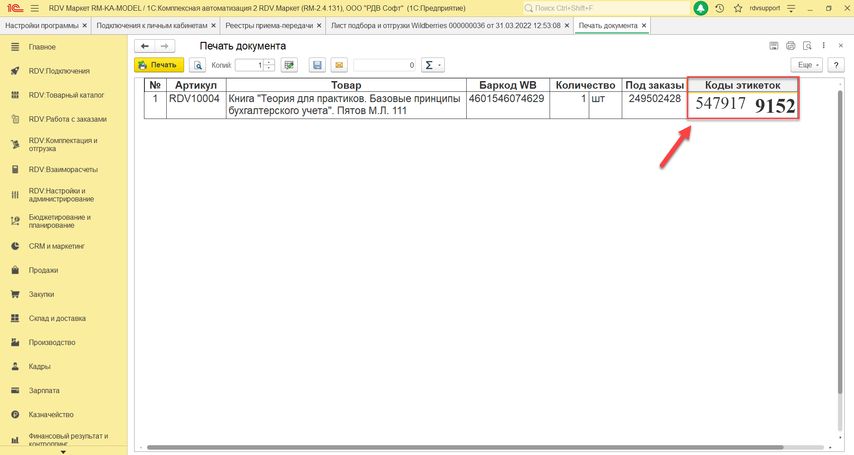Click the question mark help button
This screenshot has height=455, width=854.
point(836,65)
